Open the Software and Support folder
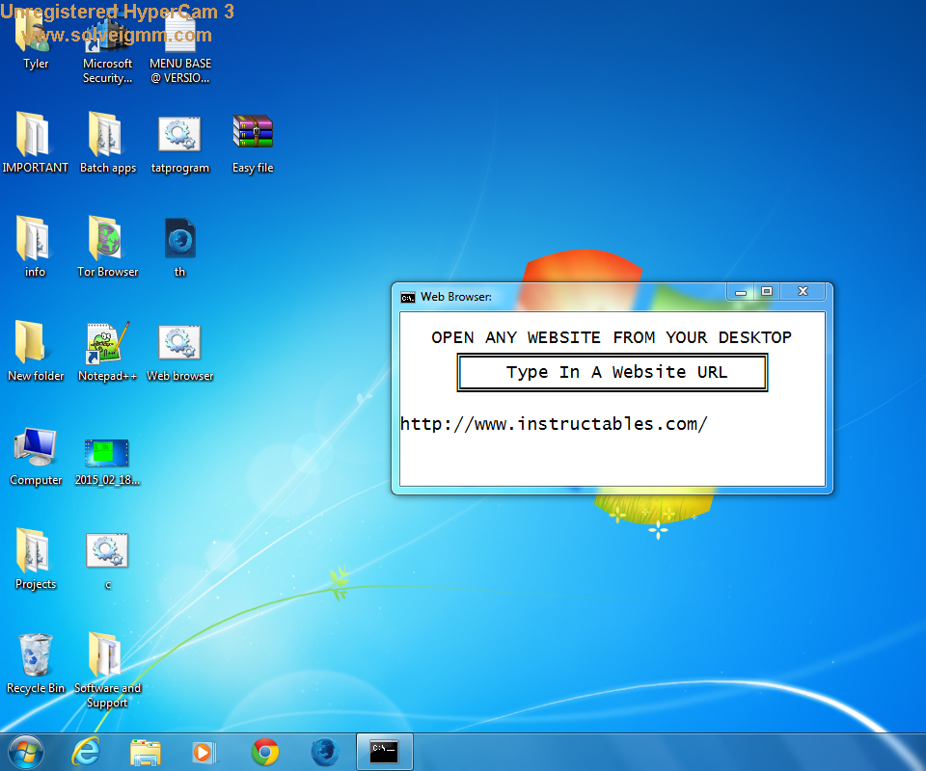Image resolution: width=926 pixels, height=771 pixels. point(107,669)
